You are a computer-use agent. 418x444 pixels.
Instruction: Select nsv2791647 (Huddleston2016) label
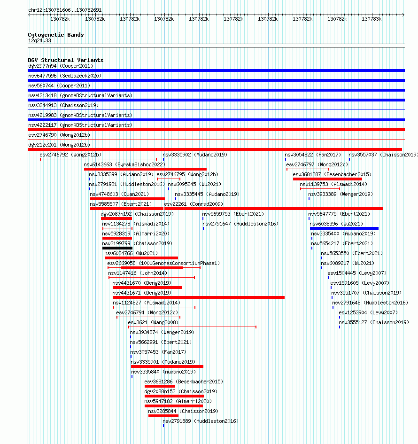click(x=240, y=224)
